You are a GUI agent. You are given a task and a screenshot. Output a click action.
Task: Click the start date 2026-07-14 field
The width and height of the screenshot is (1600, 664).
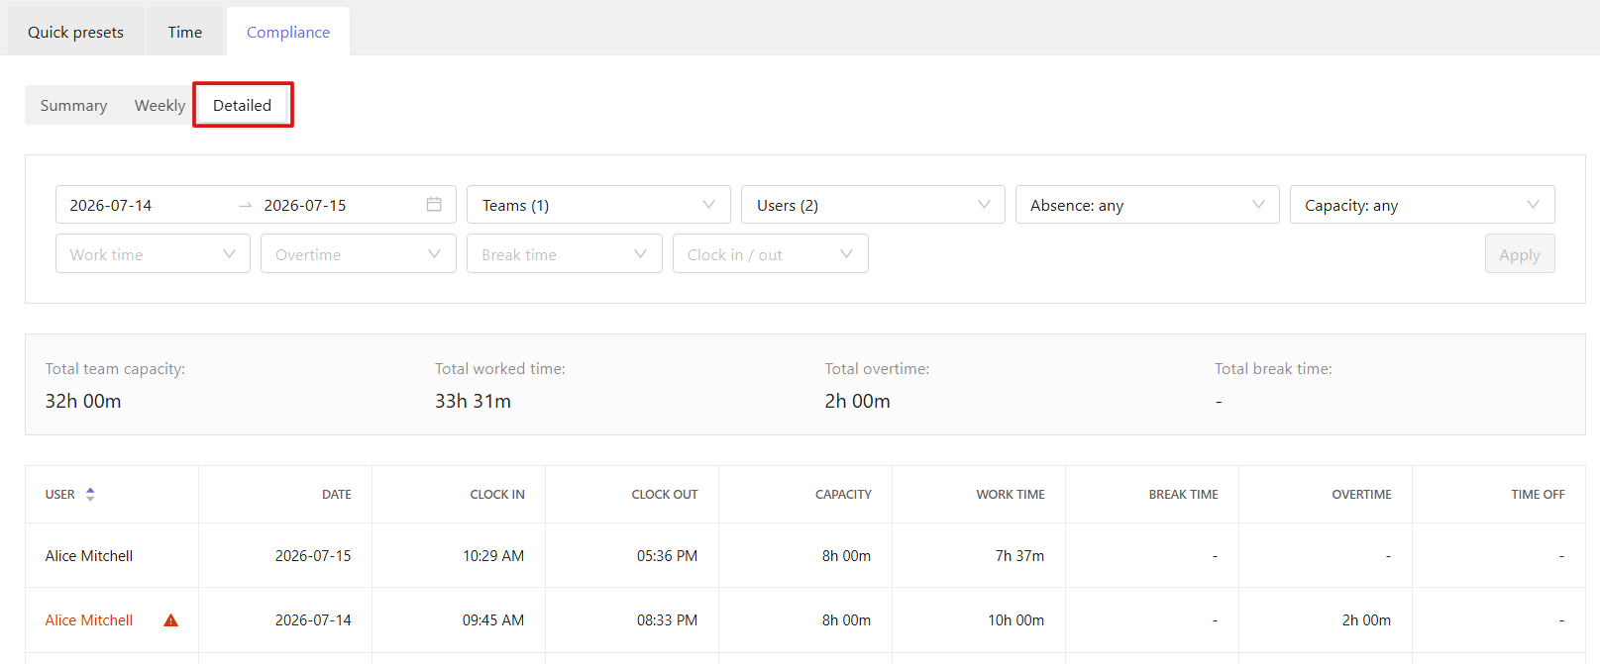111,205
